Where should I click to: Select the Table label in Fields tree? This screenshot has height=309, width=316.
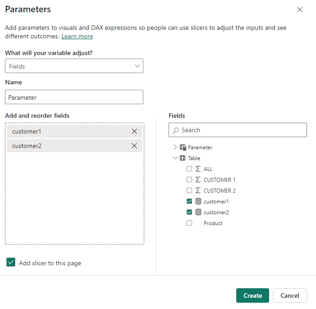click(194, 158)
